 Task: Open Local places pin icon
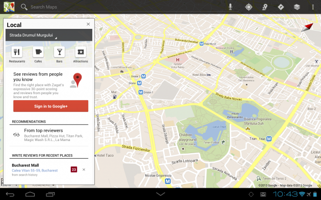coord(265,7)
